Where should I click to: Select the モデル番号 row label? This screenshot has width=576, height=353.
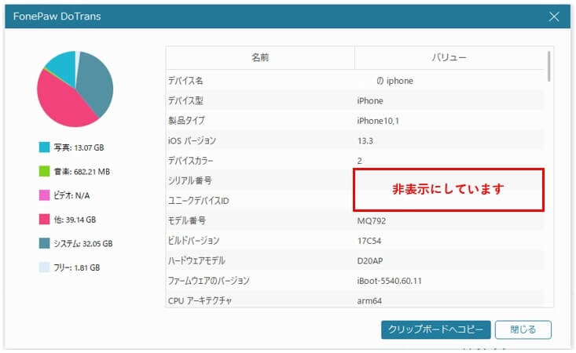(x=187, y=220)
